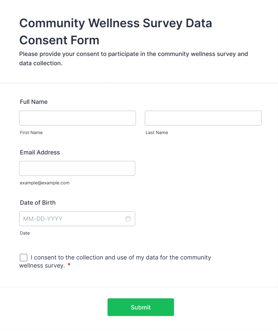This screenshot has height=331, width=278.
Task: Click the Email Address field label
Action: [40, 152]
